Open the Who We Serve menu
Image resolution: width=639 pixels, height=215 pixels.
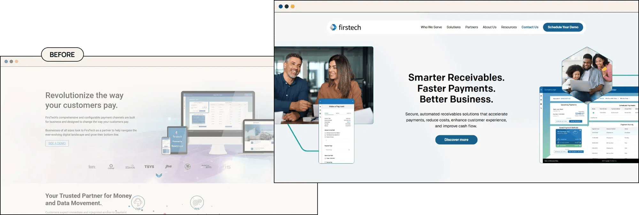tap(431, 27)
